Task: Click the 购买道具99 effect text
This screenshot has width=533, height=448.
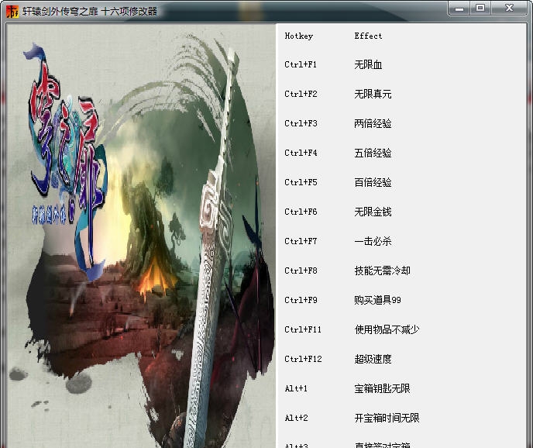Action: tap(377, 300)
